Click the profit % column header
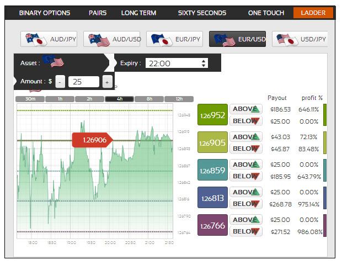This screenshot has height=265, width=342. 312,98
